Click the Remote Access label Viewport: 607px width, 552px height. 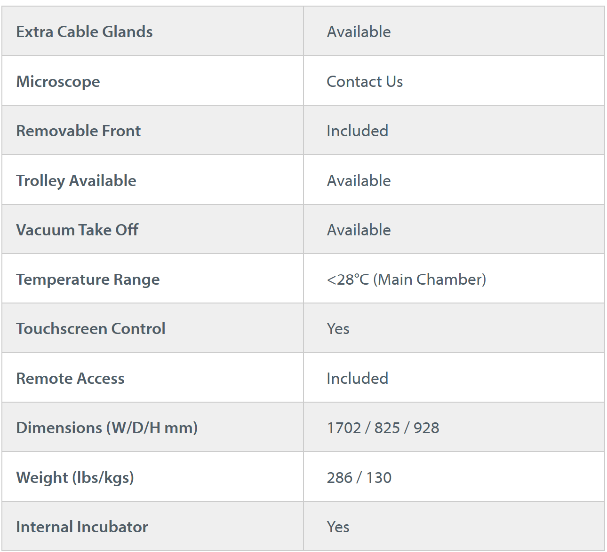70,379
